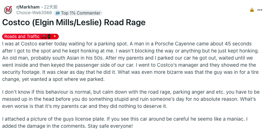
Task: Filter by Roads and Traffic flair
Action: tap(30, 37)
